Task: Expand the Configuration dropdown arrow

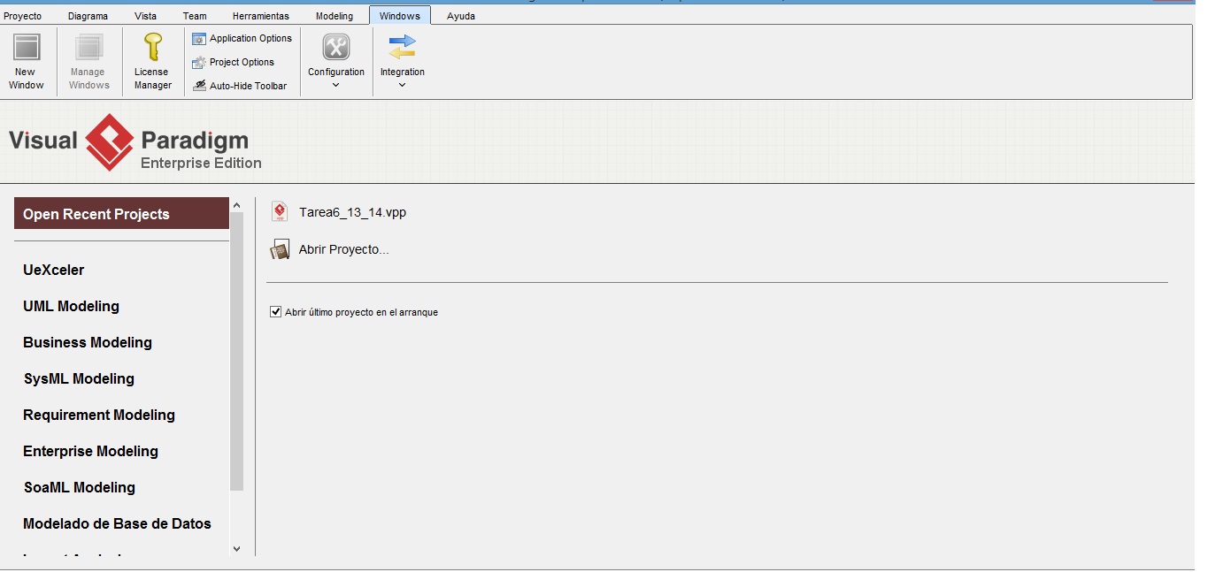Action: [336, 86]
